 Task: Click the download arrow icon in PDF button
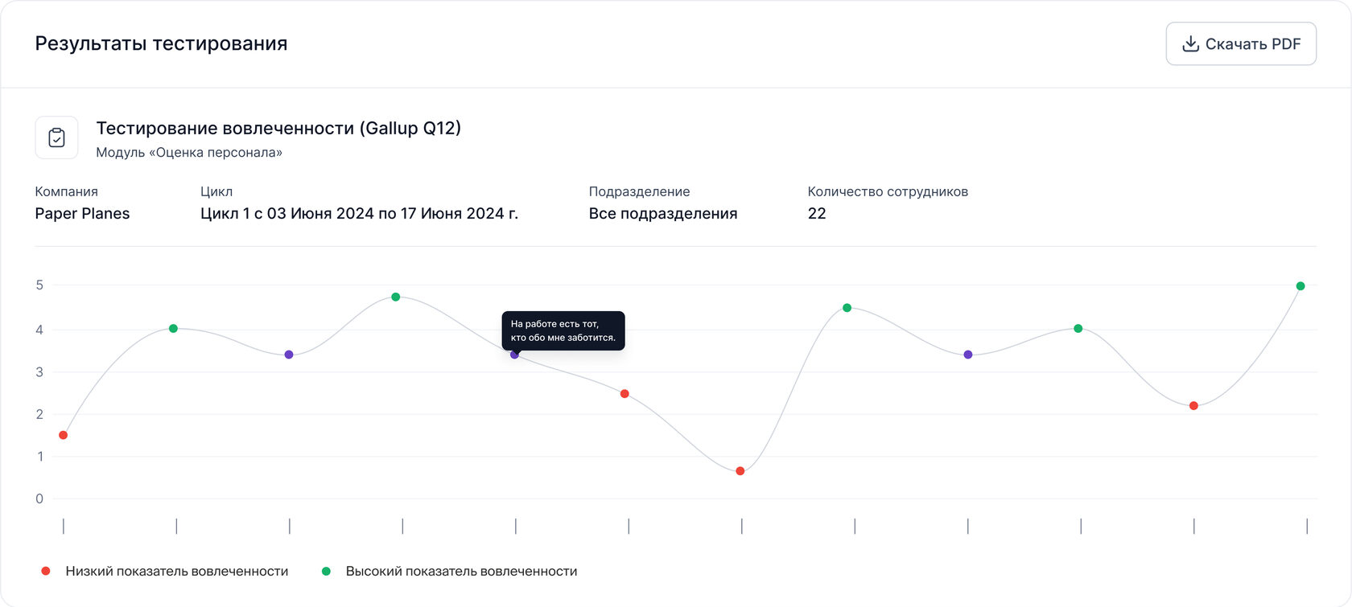(x=1190, y=44)
